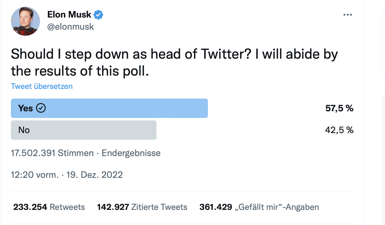Click the 42,5 % result value
The width and height of the screenshot is (385, 225).
click(339, 130)
